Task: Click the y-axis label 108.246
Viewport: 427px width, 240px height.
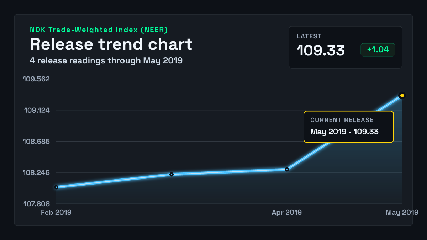Action: [36, 173]
